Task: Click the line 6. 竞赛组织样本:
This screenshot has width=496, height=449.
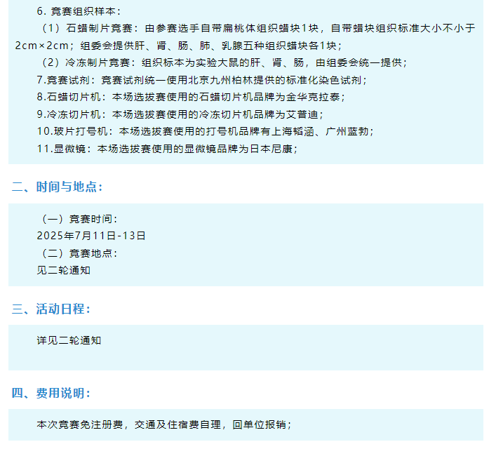Action: coord(79,11)
